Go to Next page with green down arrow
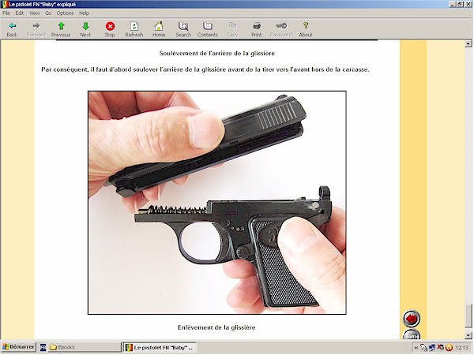 [x=85, y=26]
